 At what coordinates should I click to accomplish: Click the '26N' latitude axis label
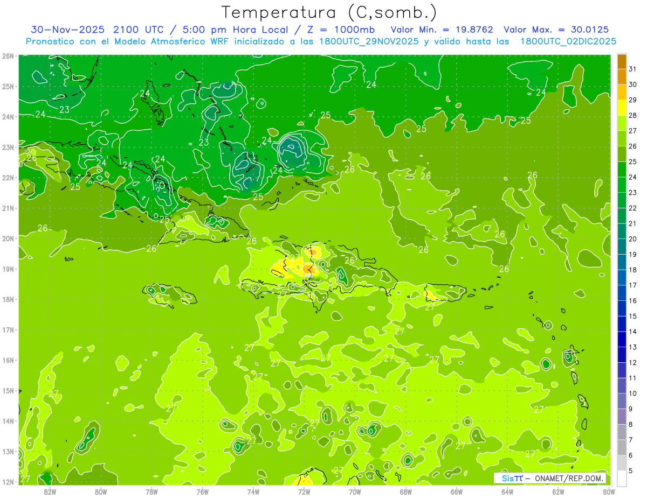point(8,56)
